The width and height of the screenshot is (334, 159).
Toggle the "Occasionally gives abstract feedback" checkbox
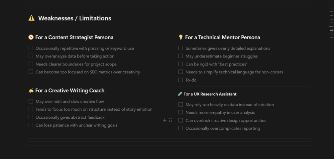point(31,117)
